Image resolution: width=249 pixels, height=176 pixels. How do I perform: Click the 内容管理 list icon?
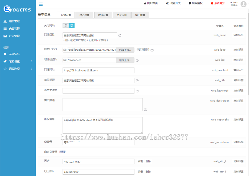coord(5,29)
